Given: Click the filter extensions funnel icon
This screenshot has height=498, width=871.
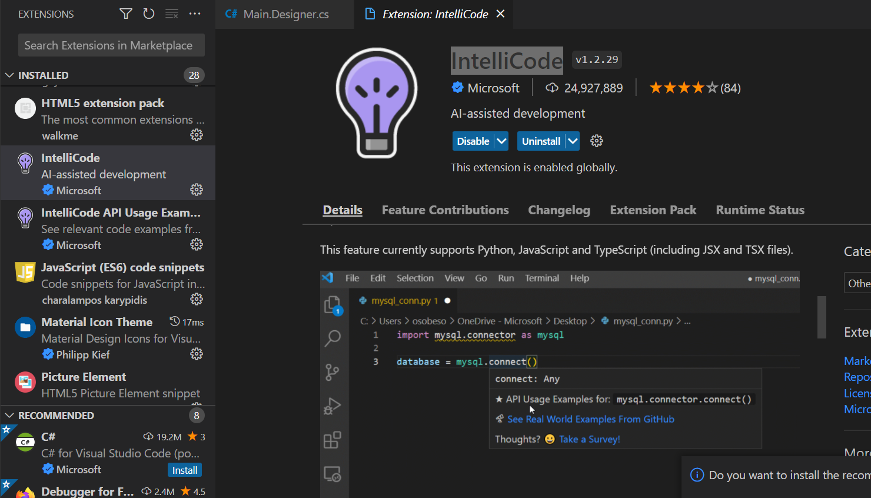Looking at the screenshot, I should click(126, 14).
